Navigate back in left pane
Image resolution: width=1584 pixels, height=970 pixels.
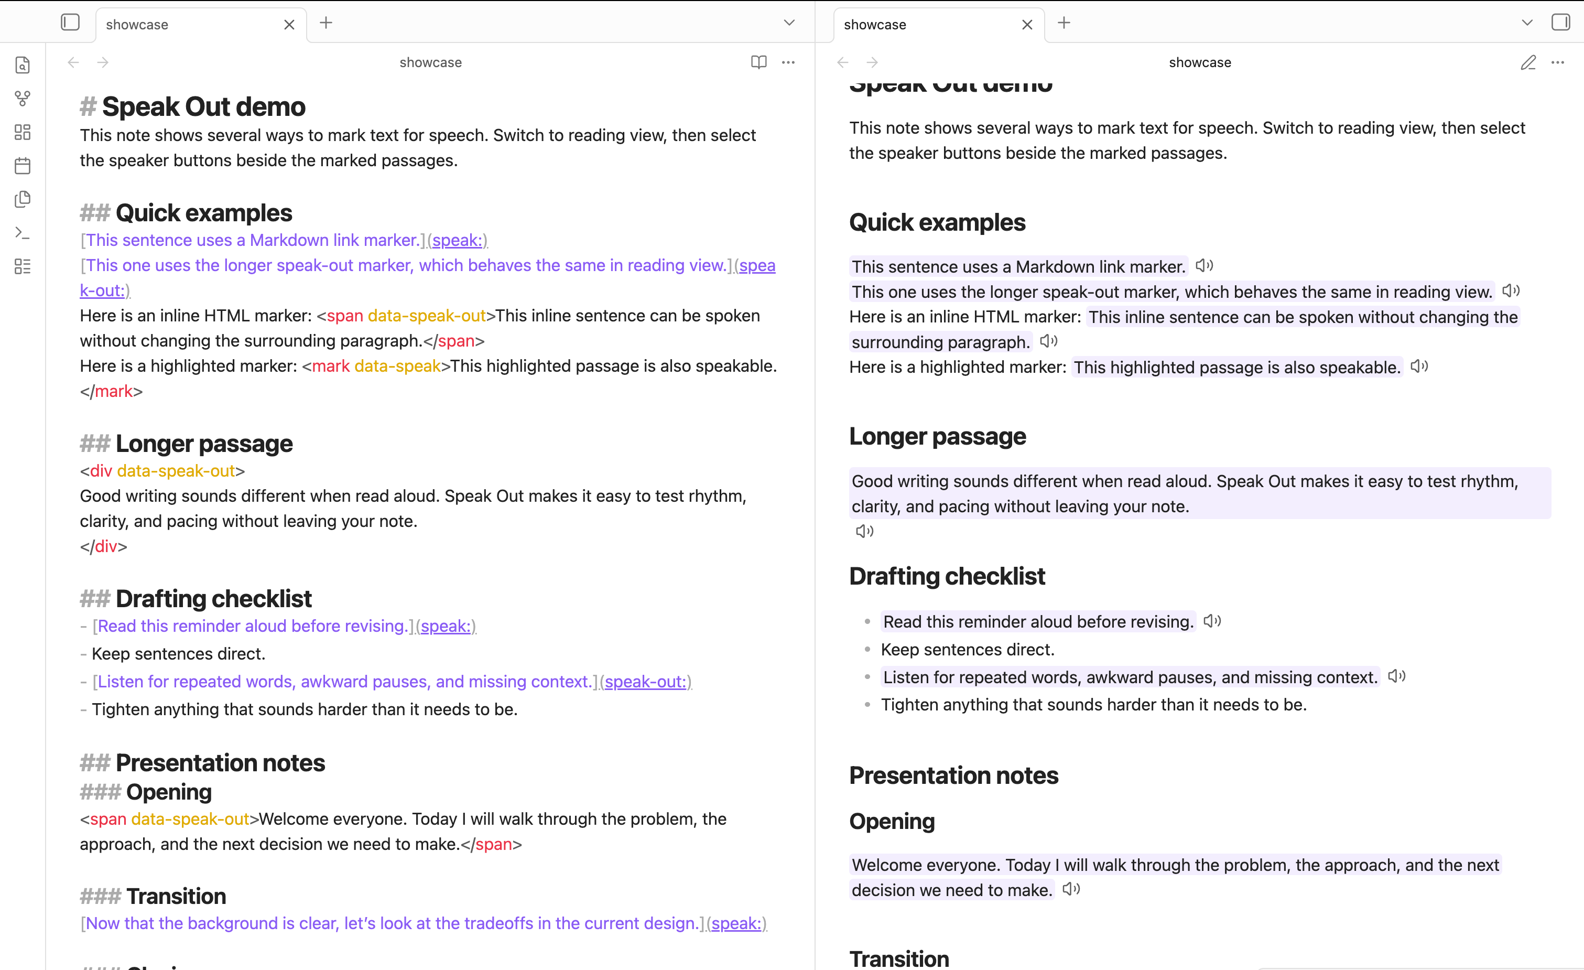coord(73,62)
